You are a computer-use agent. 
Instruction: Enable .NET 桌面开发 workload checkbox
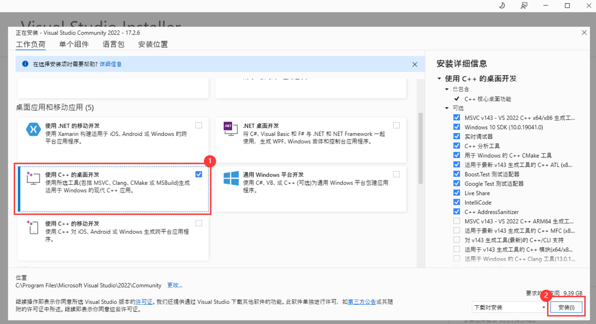396,125
